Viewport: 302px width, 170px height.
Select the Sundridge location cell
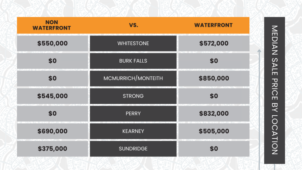click(133, 149)
